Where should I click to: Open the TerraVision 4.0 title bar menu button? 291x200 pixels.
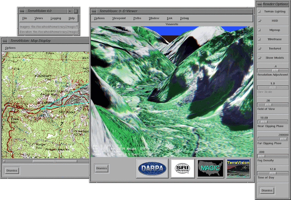(21, 10)
